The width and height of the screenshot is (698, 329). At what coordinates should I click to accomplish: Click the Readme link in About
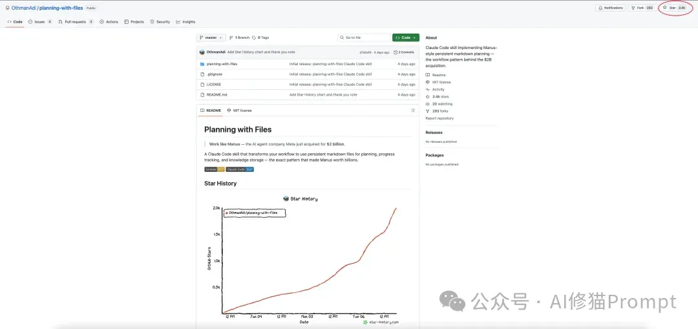(436, 75)
